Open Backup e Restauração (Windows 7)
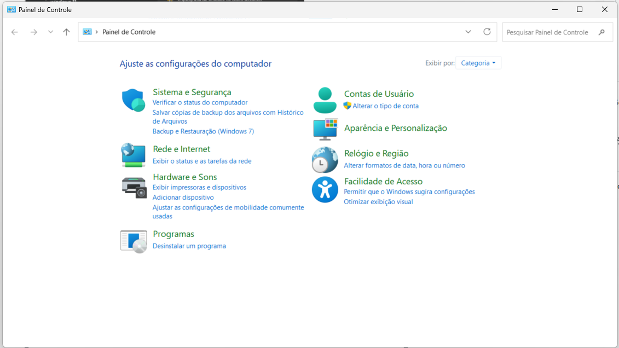Viewport: 619px width, 348px height. click(203, 131)
